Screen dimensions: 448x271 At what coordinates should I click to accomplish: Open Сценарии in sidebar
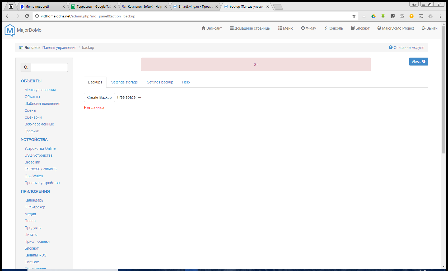[x=33, y=117]
